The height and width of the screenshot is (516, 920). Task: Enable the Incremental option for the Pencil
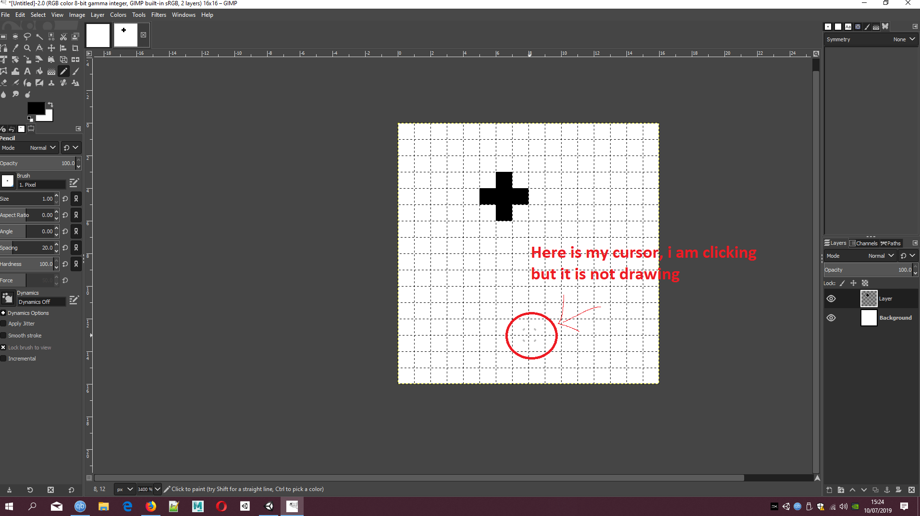3,358
